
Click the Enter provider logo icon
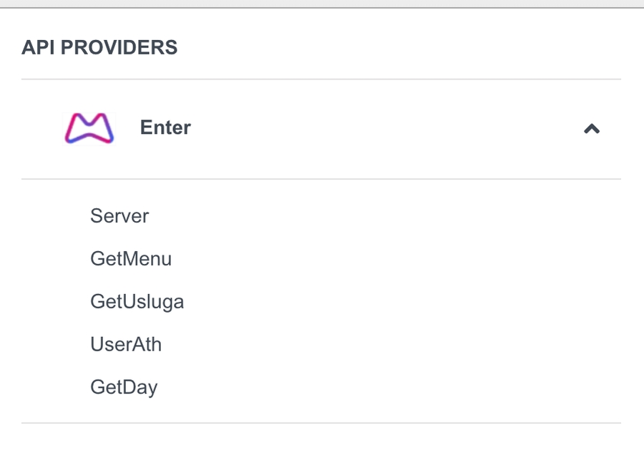(89, 129)
